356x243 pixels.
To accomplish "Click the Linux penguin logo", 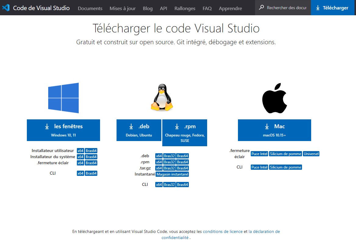I will click(162, 97).
